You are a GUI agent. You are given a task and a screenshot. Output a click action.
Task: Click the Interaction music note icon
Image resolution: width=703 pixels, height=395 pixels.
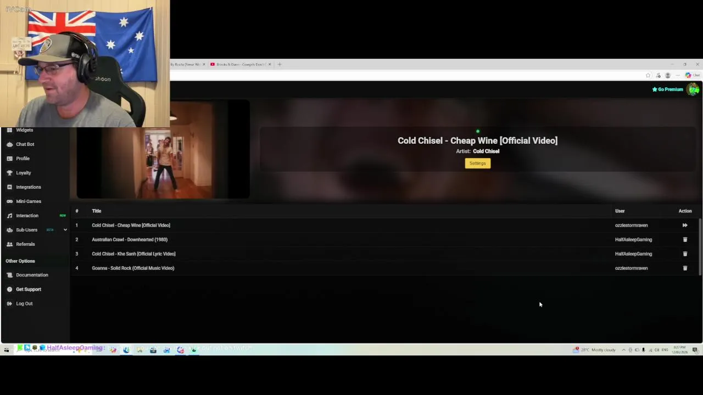pos(9,216)
